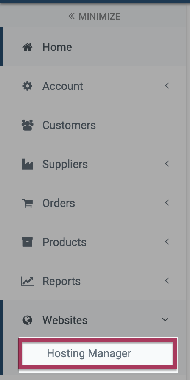Image resolution: width=190 pixels, height=380 pixels.
Task: Select the Websites menu label
Action: [65, 320]
